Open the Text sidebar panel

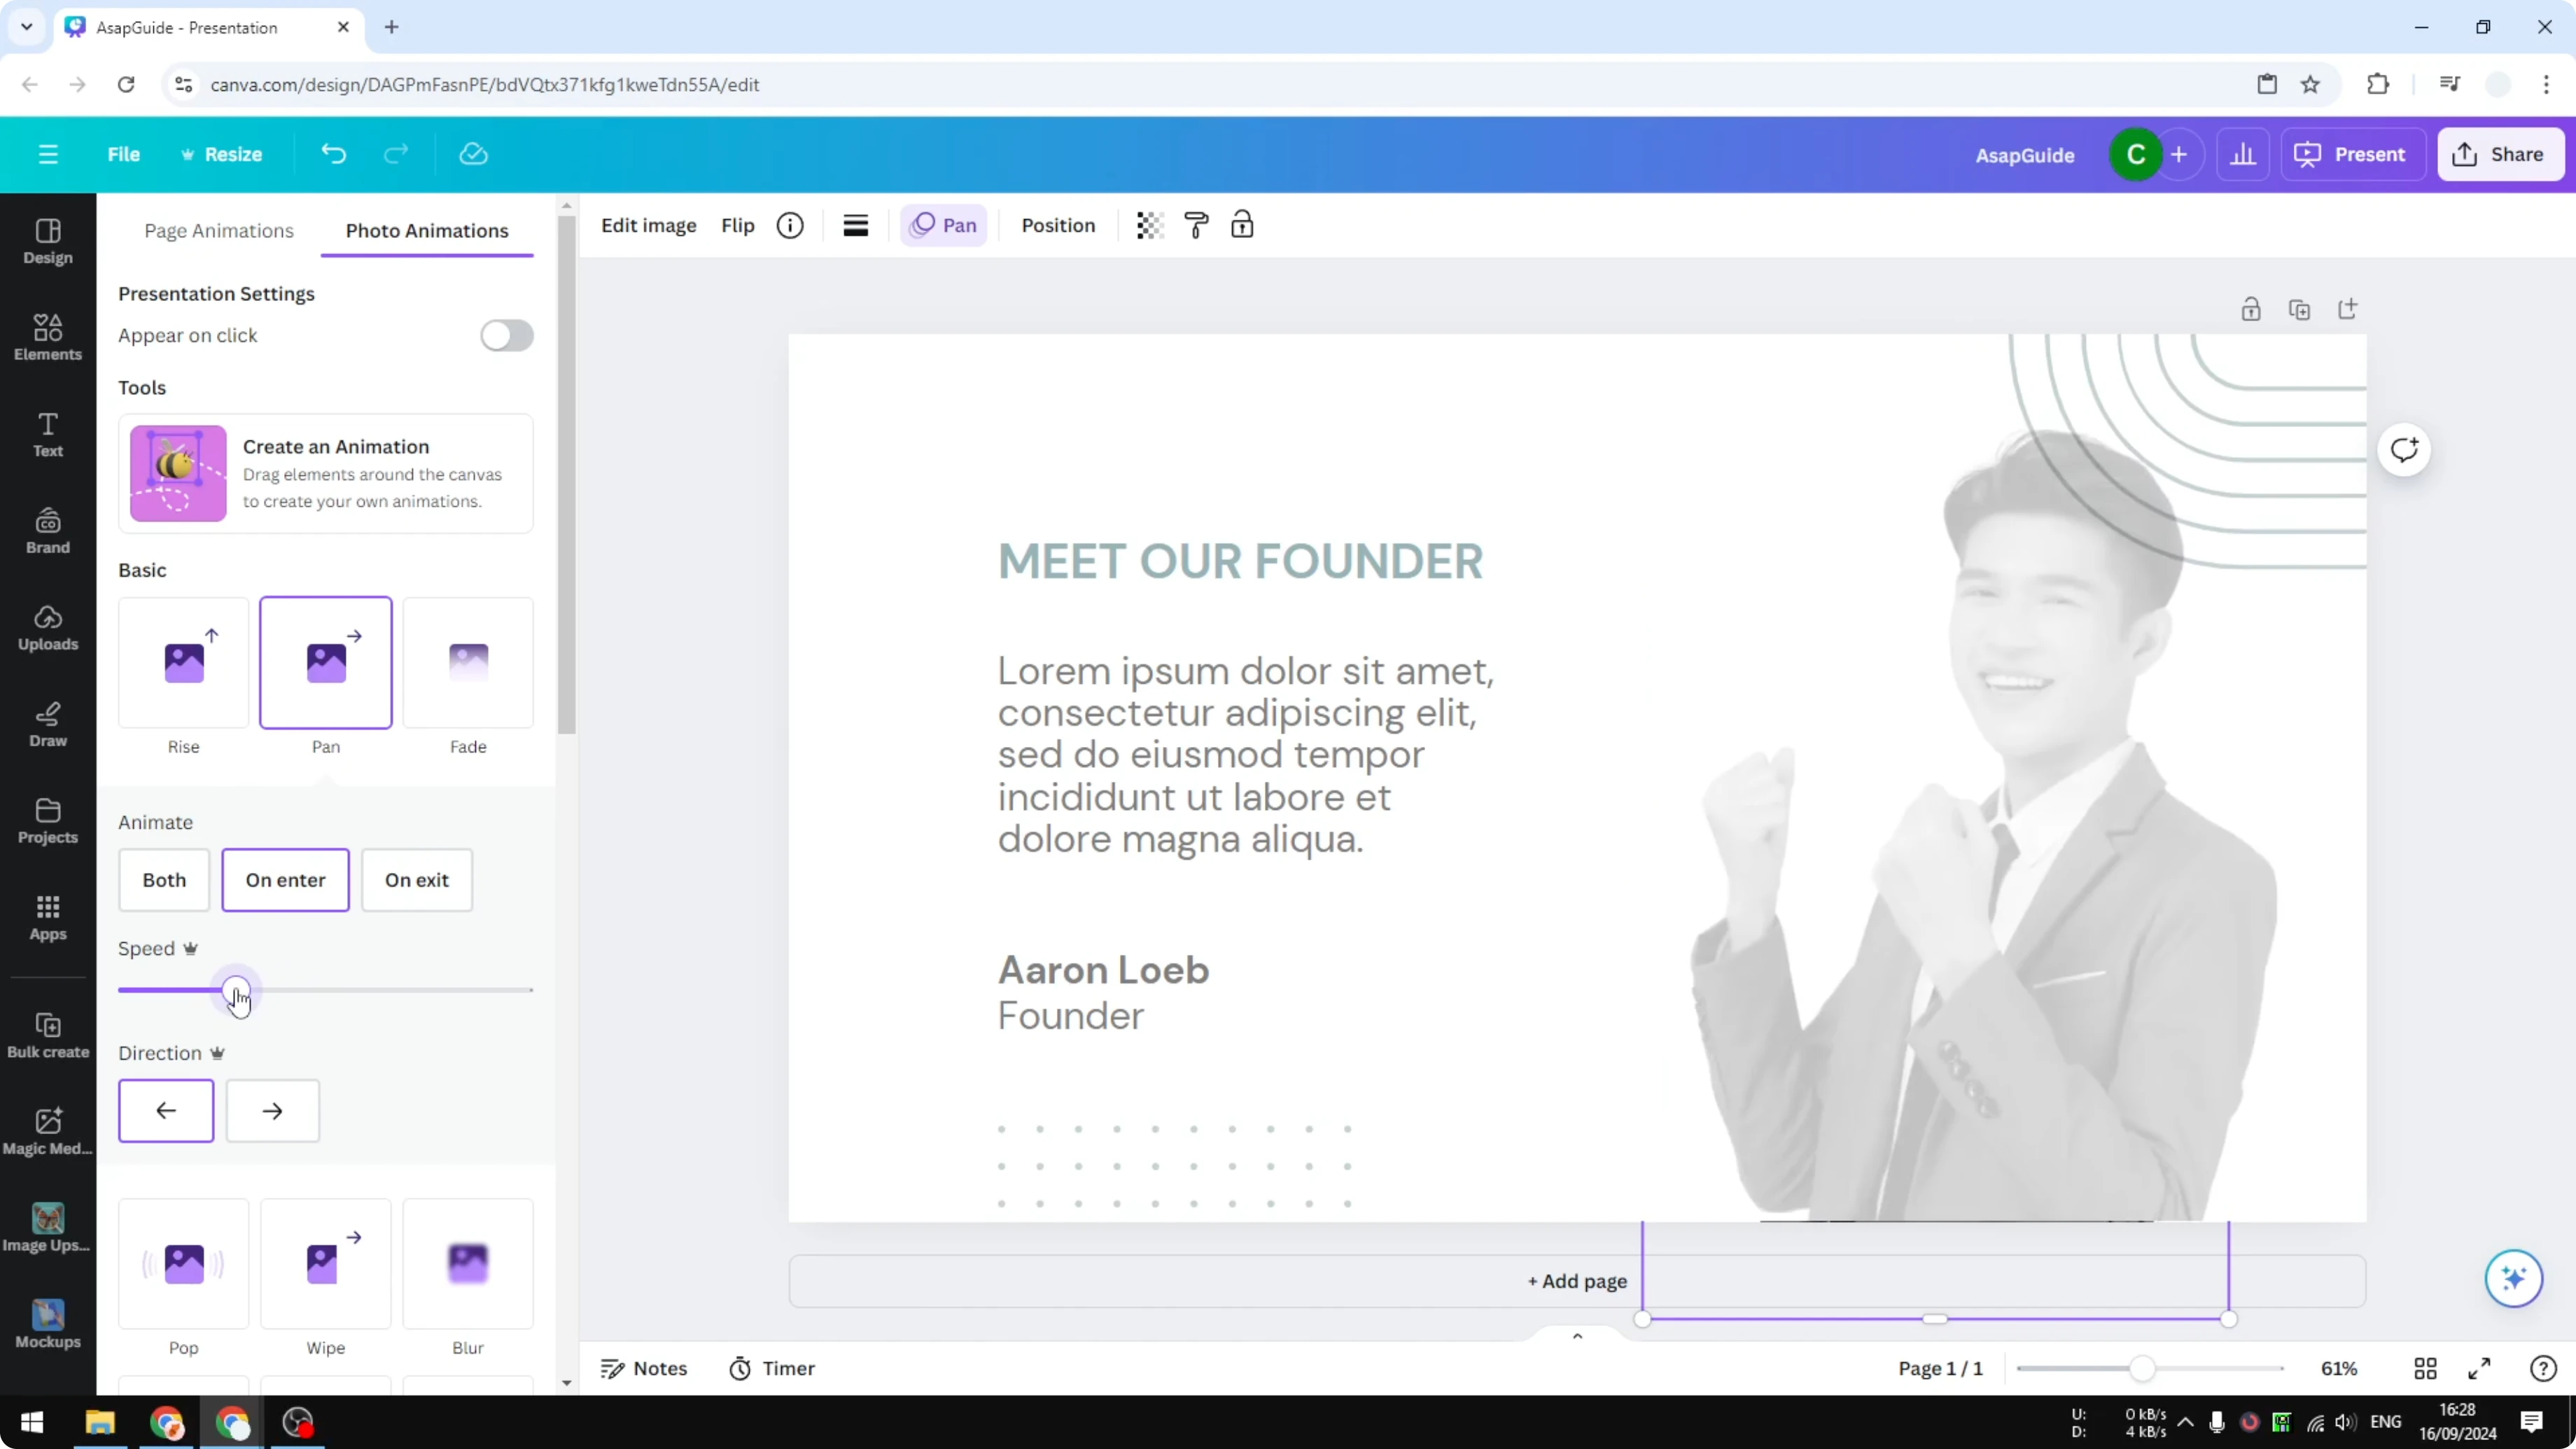48,434
